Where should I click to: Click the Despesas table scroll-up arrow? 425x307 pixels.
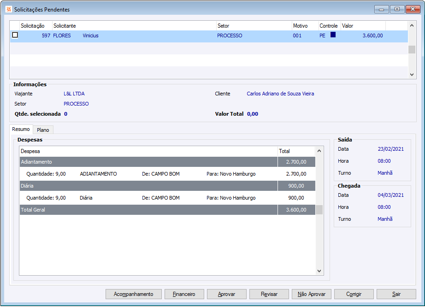pyautogui.click(x=319, y=151)
